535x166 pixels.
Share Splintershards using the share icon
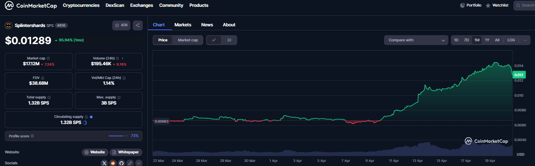click(138, 25)
